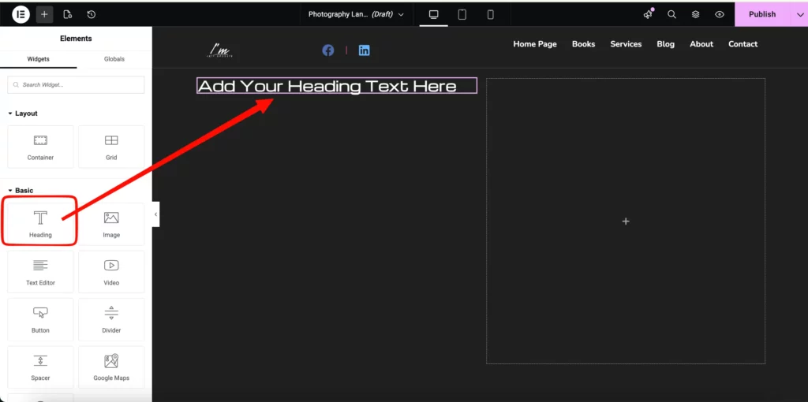Click the Publish button
The image size is (808, 402).
click(x=762, y=14)
